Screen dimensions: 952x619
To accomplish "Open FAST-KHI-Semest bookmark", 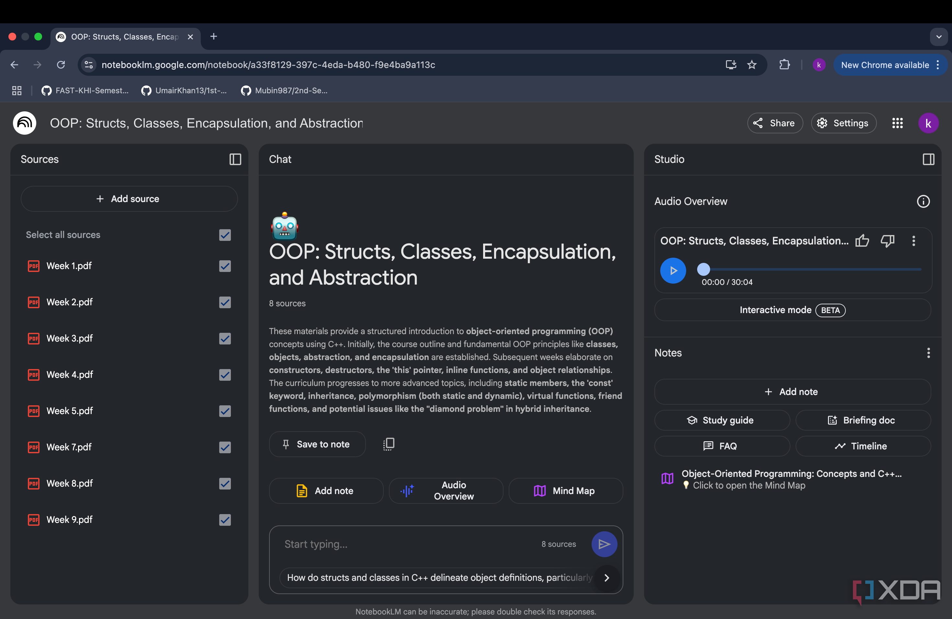I will click(x=85, y=91).
